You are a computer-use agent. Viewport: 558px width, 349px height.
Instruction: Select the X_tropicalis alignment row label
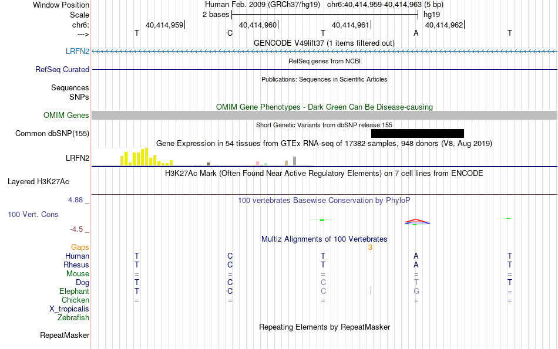[x=69, y=309]
